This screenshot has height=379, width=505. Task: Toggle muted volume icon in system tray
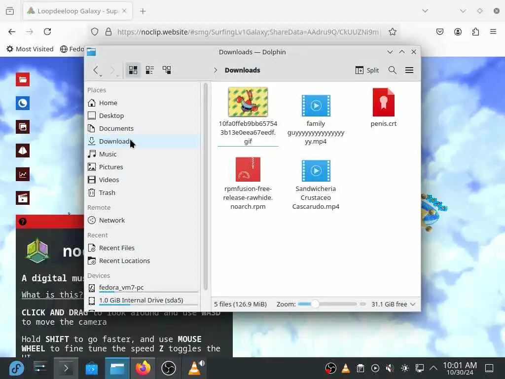pyautogui.click(x=390, y=368)
